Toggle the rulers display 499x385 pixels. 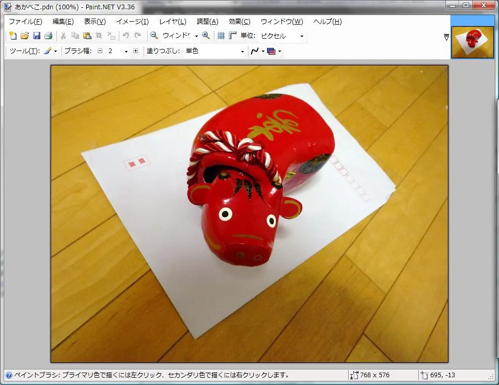[x=232, y=36]
